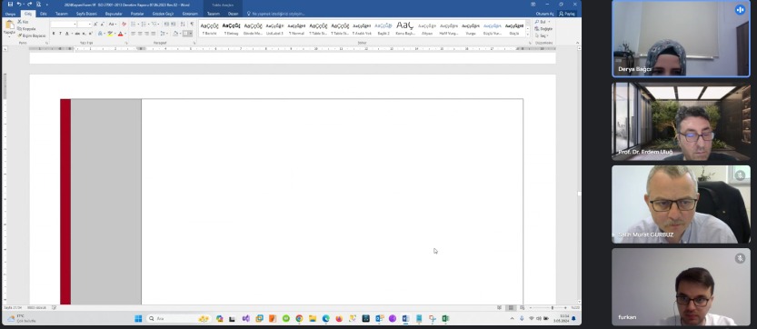The image size is (757, 329).
Task: Toggle bulleted list
Action: tap(134, 24)
